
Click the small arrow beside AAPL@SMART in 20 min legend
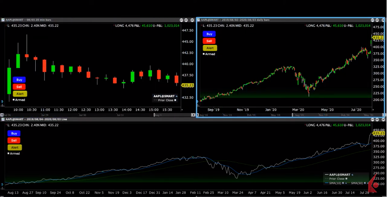point(176,96)
